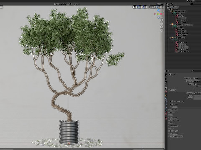
Task: Switch viewport to rendered shading
Action: click(x=157, y=7)
